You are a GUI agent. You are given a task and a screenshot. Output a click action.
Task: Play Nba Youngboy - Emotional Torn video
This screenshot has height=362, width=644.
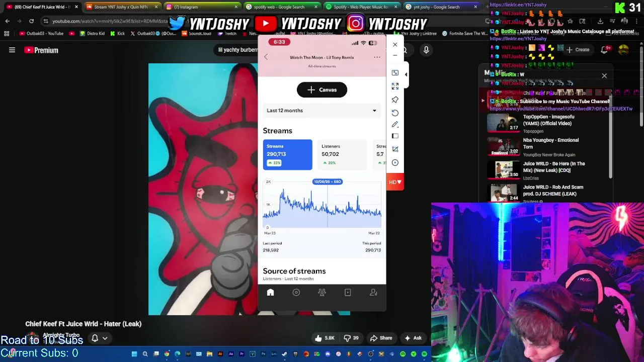pos(548,147)
